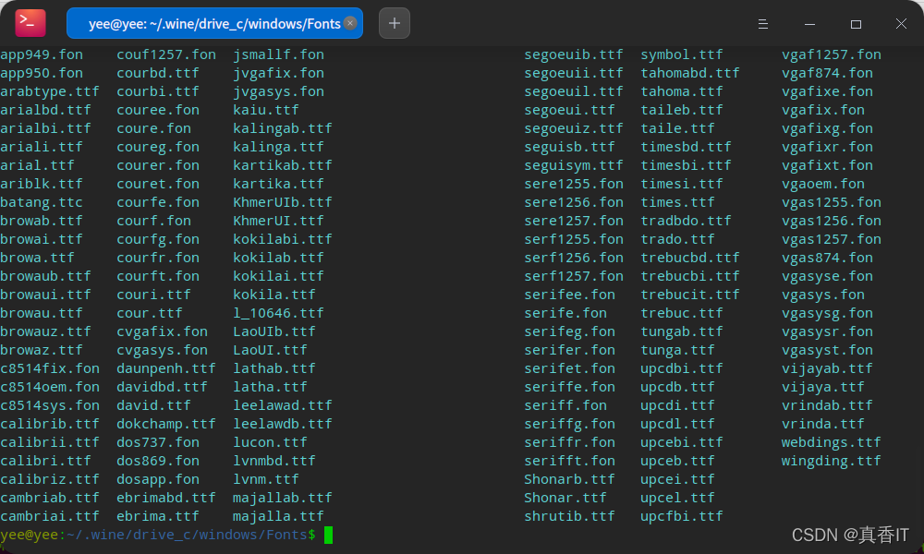This screenshot has height=554, width=924.
Task: Click the kalingab.ttf file name
Action: coord(283,128)
